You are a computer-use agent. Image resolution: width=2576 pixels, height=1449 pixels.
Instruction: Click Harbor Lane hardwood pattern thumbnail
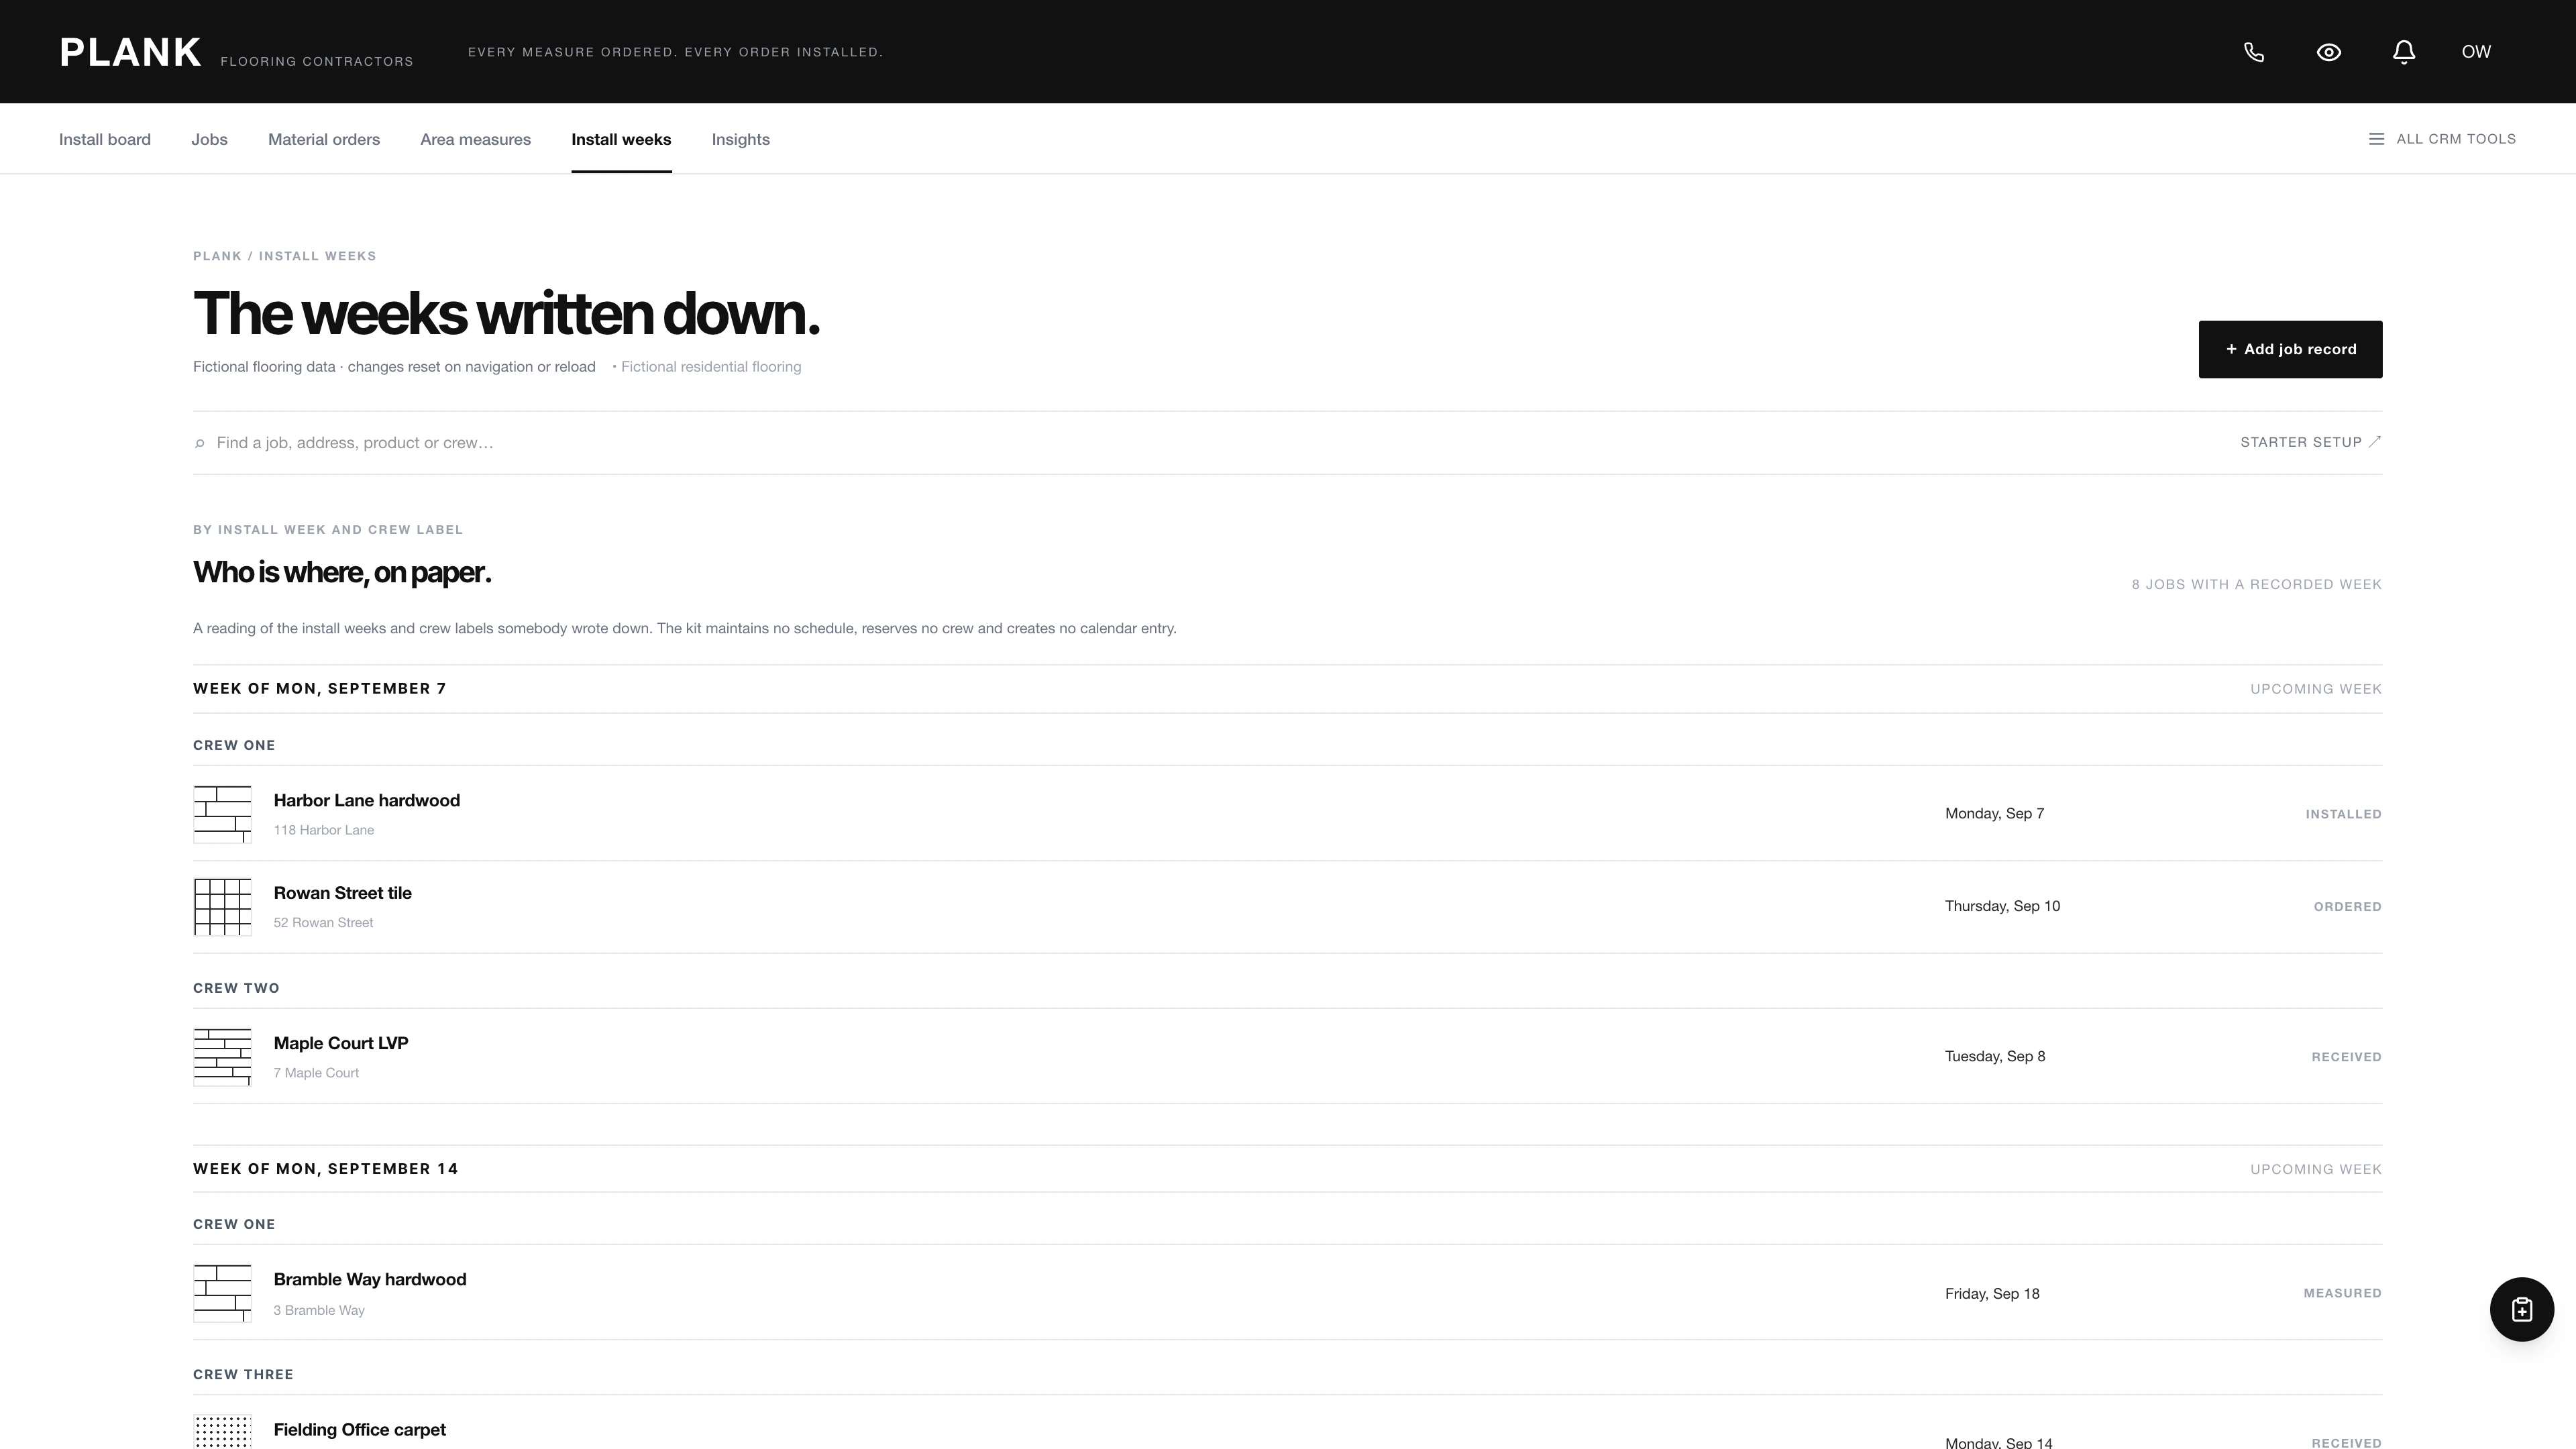222,814
